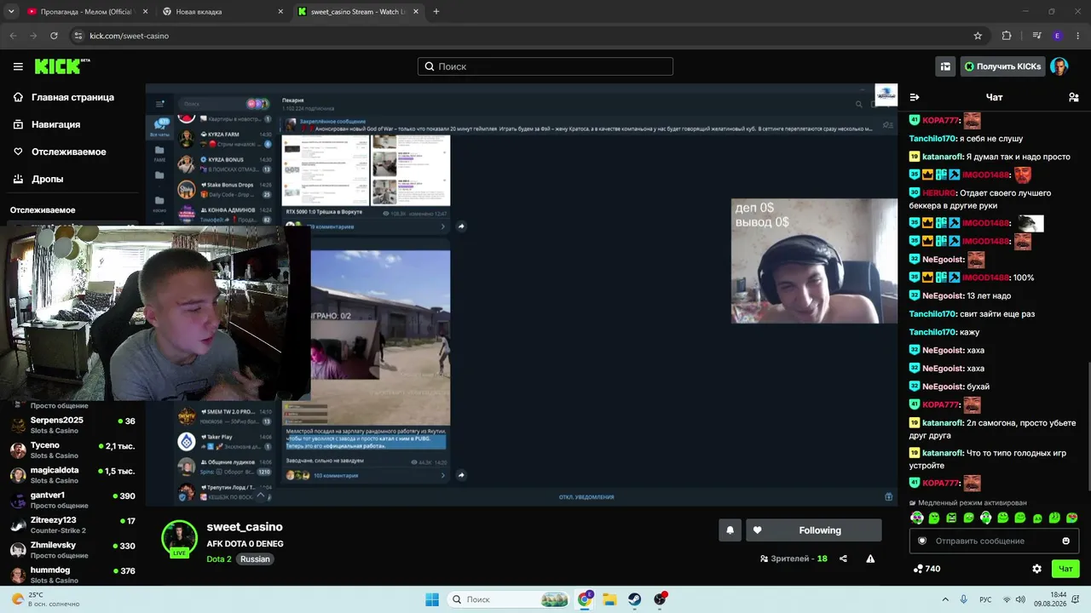
Task: Open the browser extensions puzzle icon
Action: click(x=1007, y=36)
